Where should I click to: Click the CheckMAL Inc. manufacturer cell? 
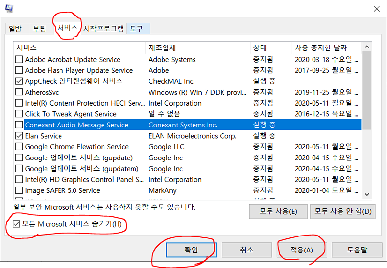point(172,81)
